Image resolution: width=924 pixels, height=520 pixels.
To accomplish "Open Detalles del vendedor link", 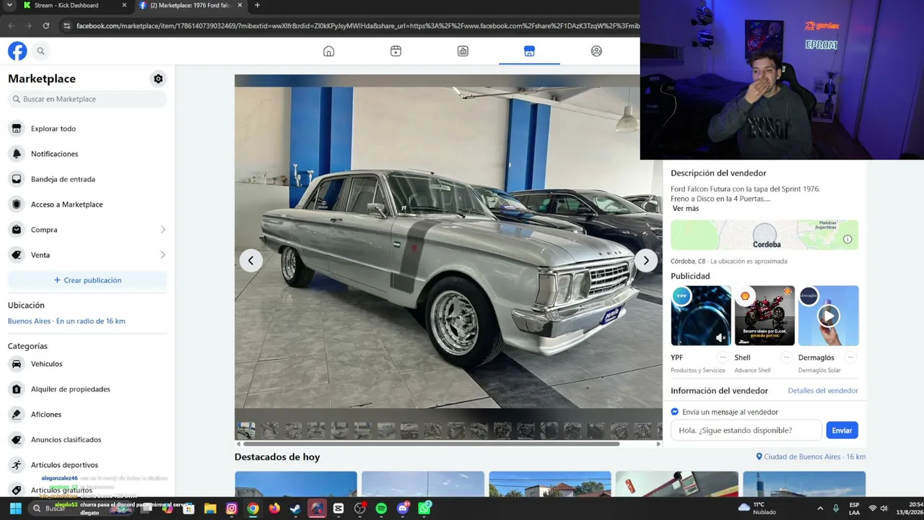I will click(823, 391).
